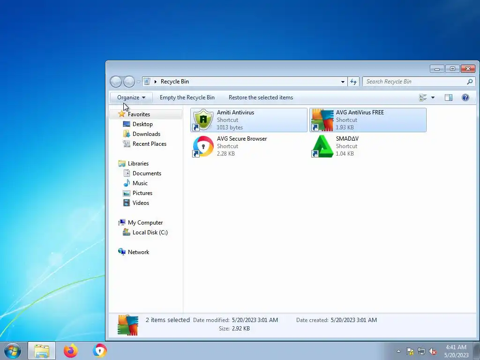Open the taskbar clock and date
This screenshot has width=480, height=360.
[x=456, y=351]
